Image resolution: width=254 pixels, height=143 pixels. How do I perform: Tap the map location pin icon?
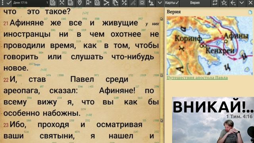click(79, 3)
